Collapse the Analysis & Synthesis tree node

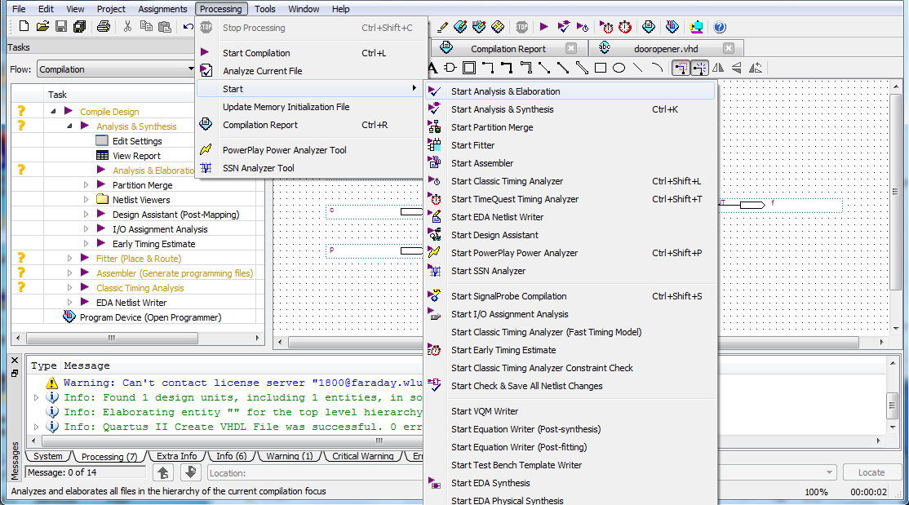click(x=69, y=126)
